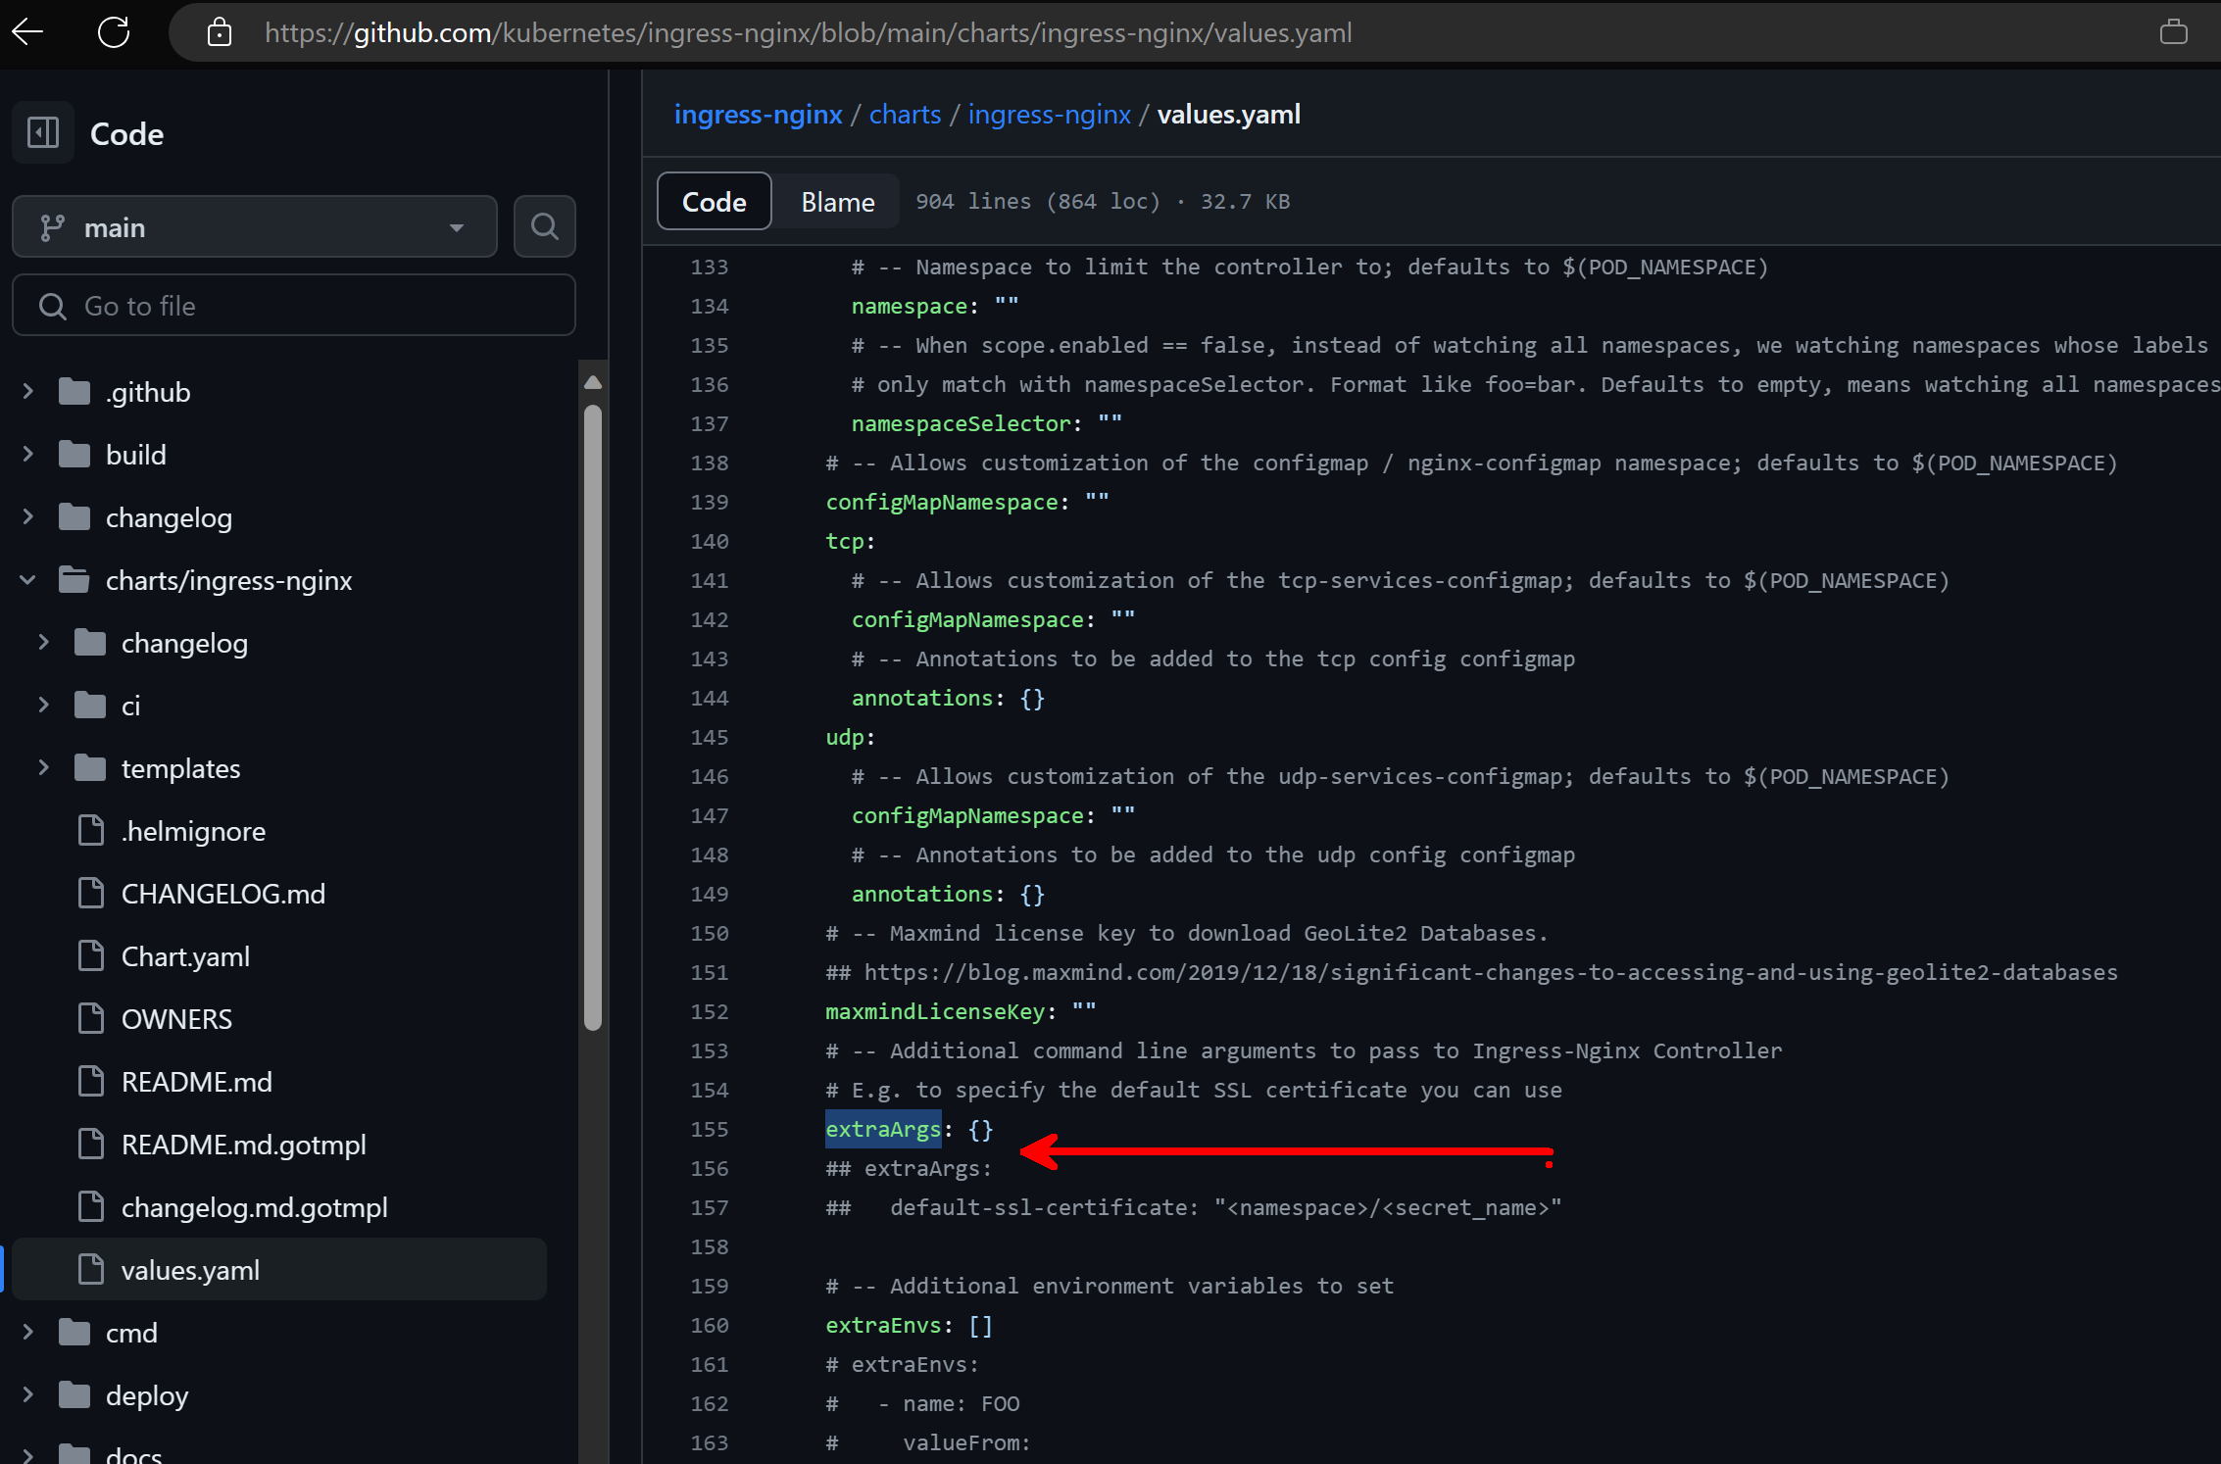This screenshot has width=2221, height=1464.
Task: Collapse file tree with side panel icon
Action: (x=43, y=132)
